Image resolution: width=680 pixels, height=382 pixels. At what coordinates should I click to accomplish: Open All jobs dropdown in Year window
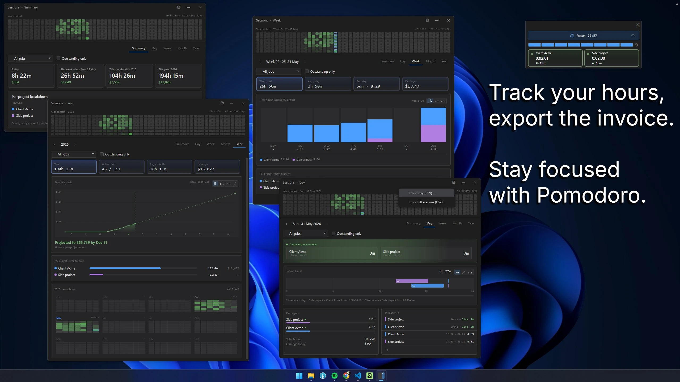pyautogui.click(x=73, y=154)
